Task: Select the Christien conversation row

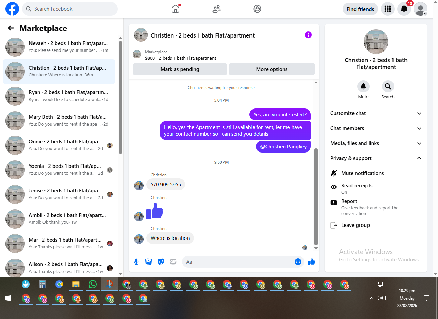Action: 59,72
